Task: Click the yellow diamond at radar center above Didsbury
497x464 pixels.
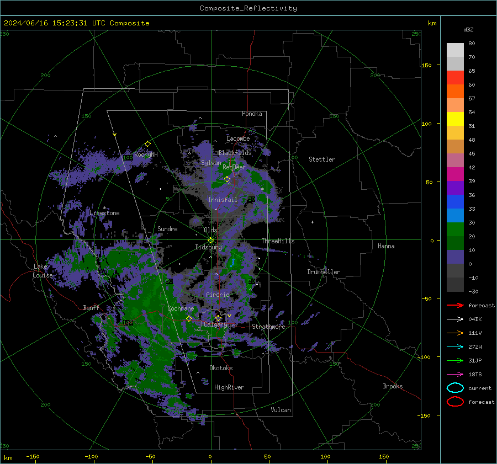Action: pos(210,241)
